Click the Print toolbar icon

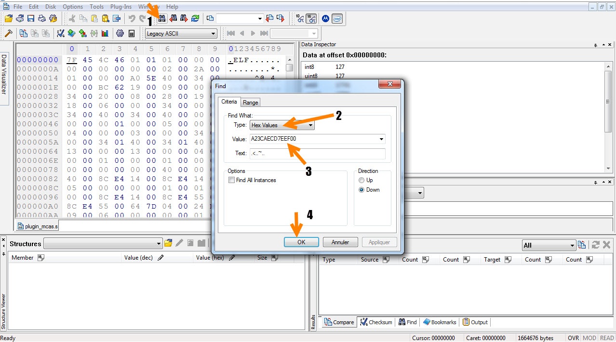coord(42,19)
